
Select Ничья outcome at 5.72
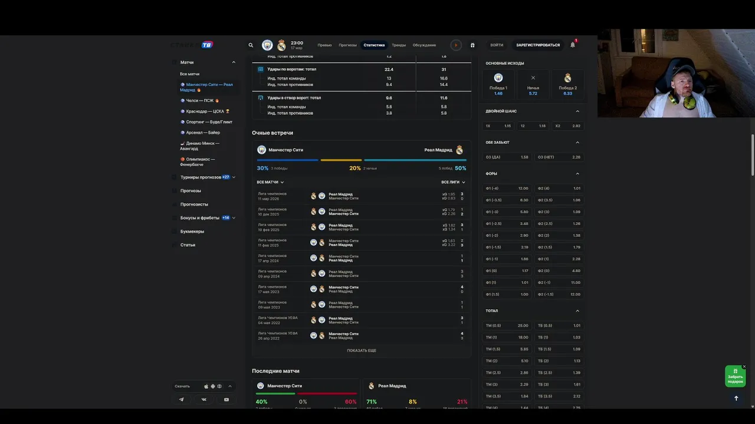[533, 85]
